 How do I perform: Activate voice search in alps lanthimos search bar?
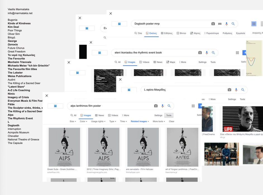[x=162, y=106]
